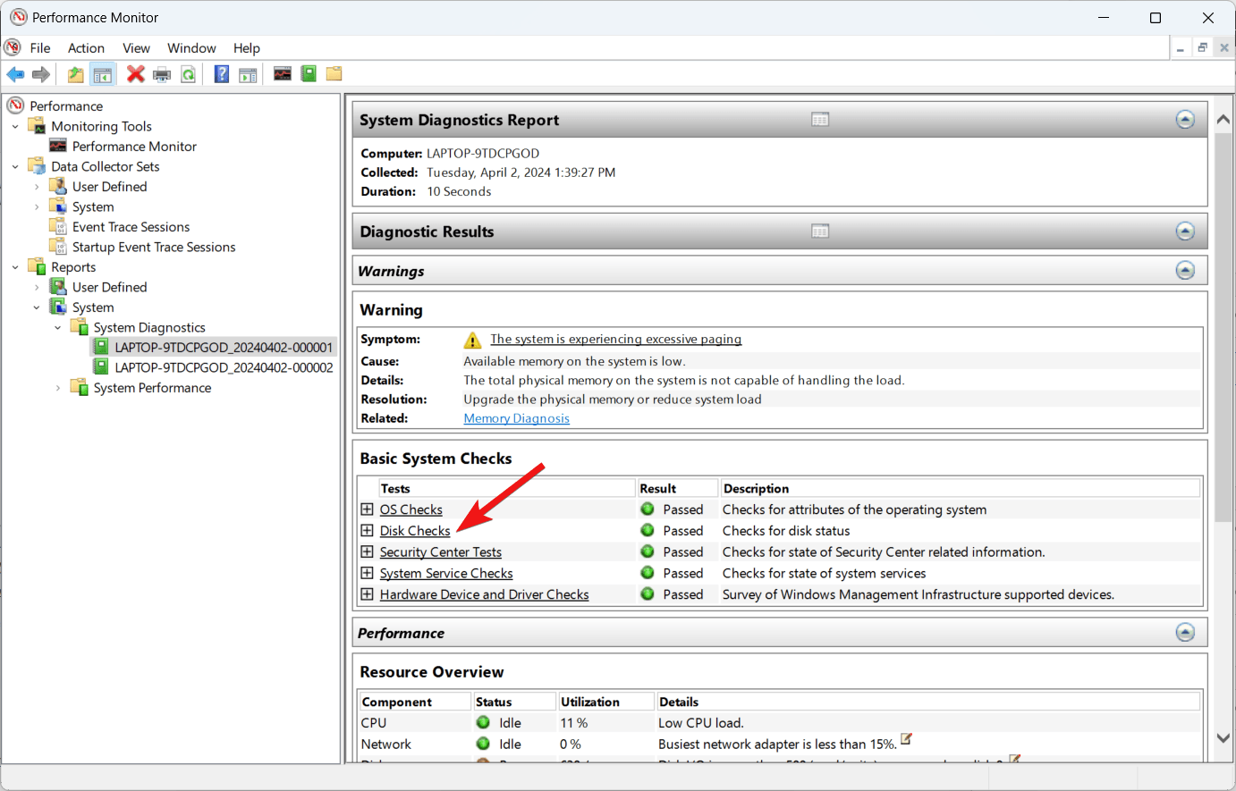
Task: Collapse the System Diagnostics Report section
Action: [1185, 120]
